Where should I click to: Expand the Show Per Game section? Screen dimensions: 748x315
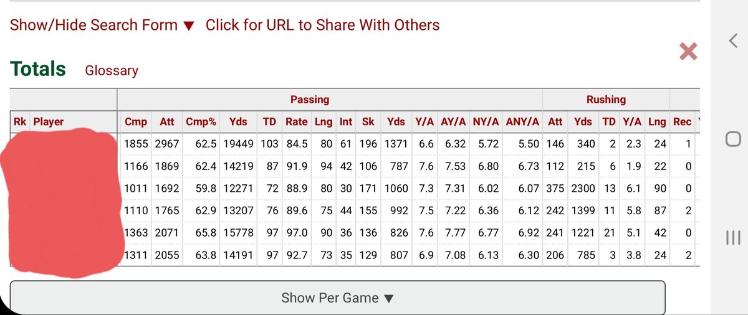pyautogui.click(x=337, y=298)
